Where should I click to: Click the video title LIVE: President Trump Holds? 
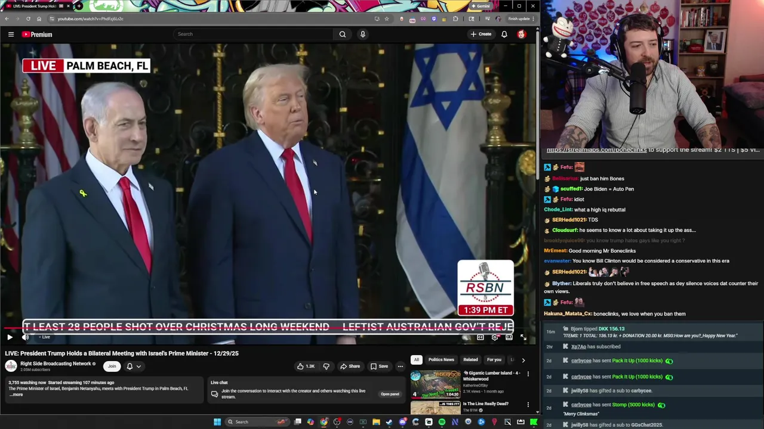(x=122, y=353)
